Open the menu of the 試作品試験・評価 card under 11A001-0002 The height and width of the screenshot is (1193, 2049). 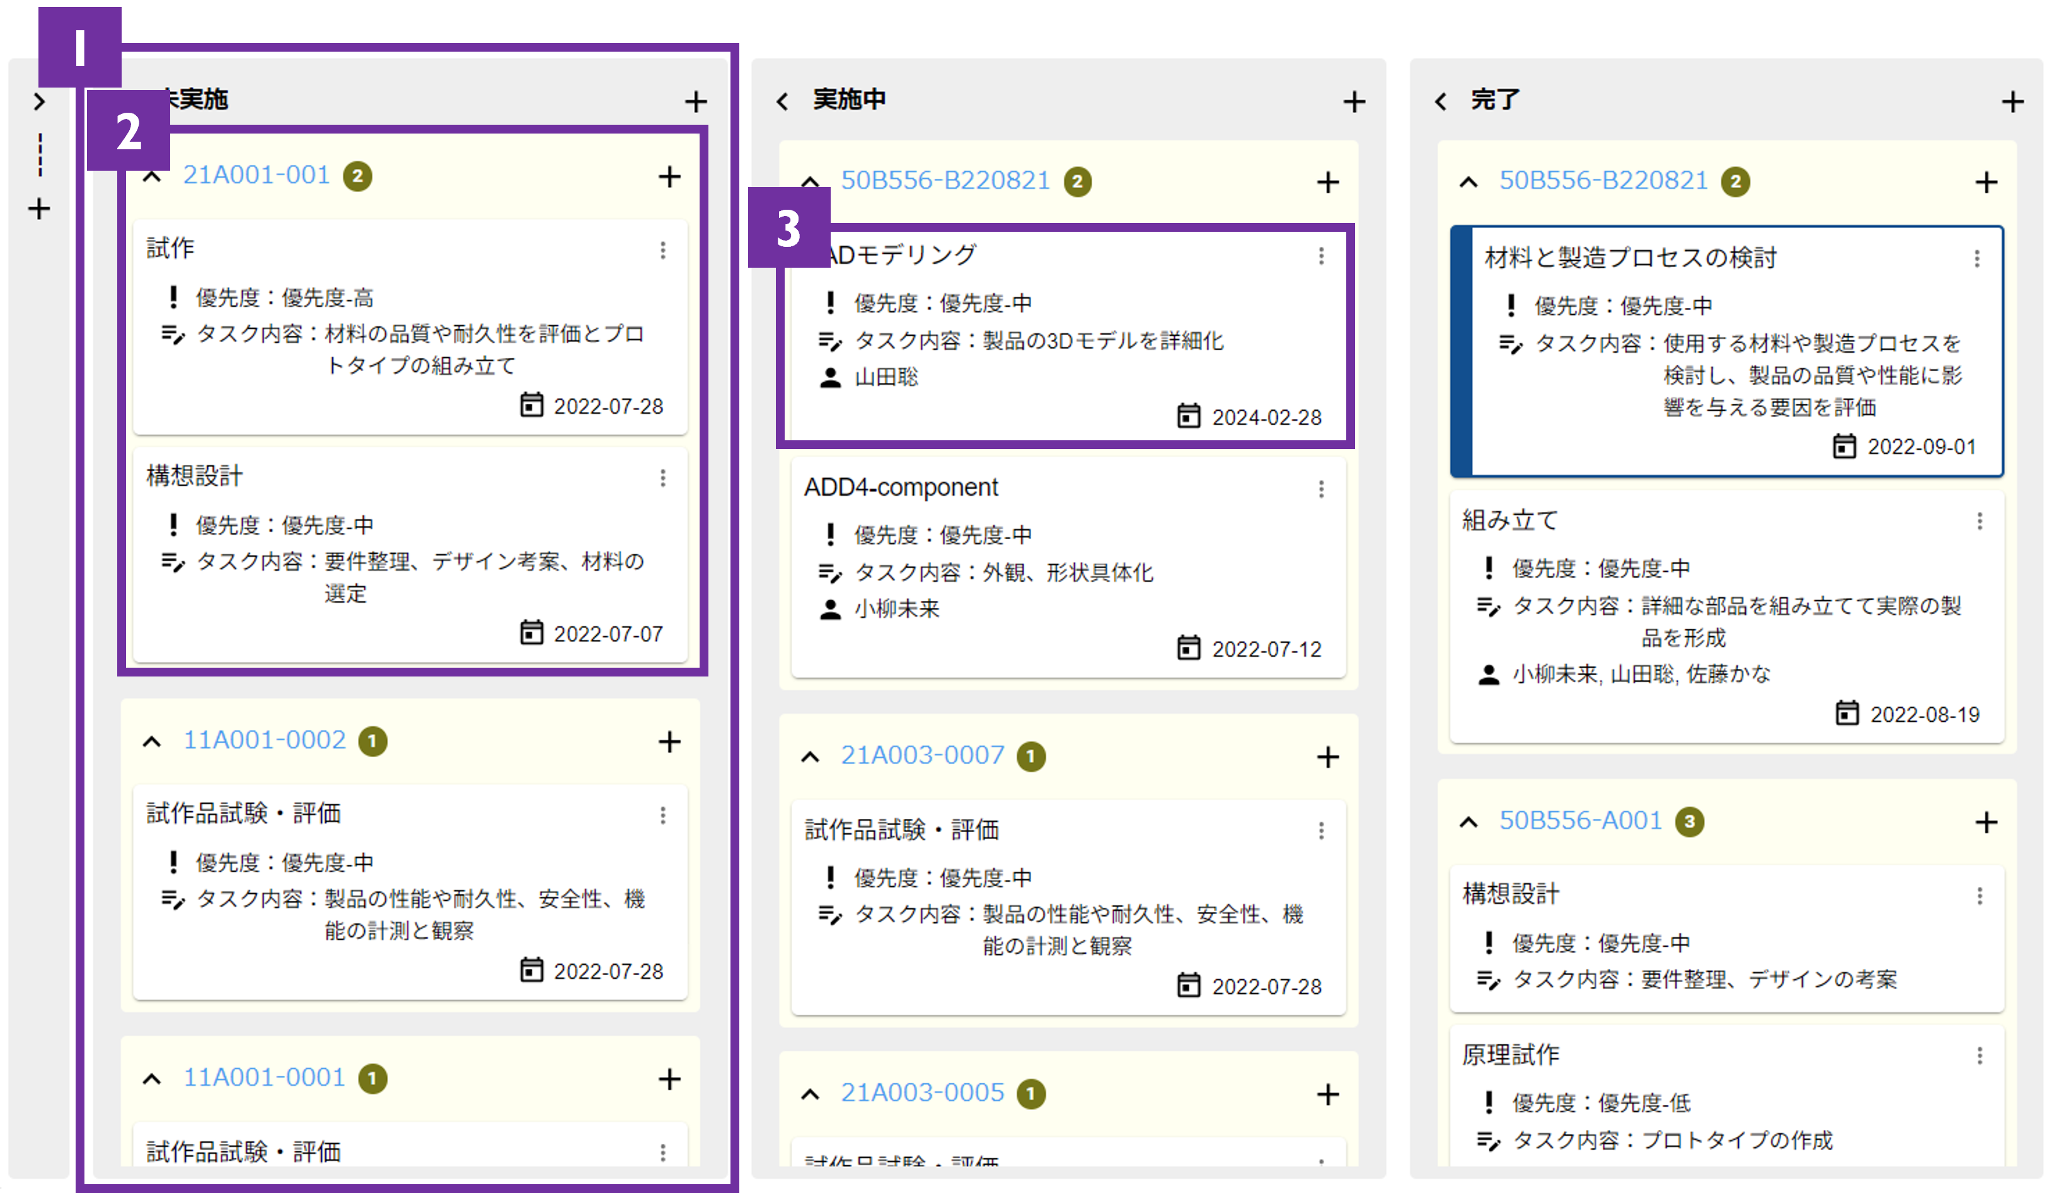(x=662, y=815)
